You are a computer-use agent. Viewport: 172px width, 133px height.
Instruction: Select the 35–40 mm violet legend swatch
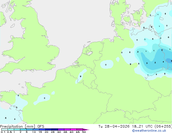click(67, 129)
